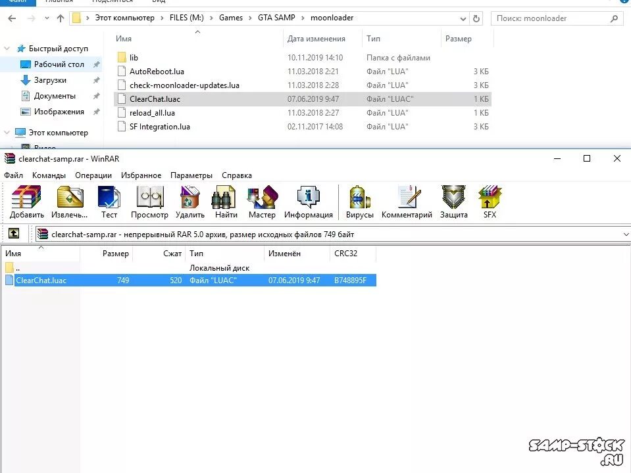
Task: Collapse the Этот компьютер tree node
Action: click(7, 132)
